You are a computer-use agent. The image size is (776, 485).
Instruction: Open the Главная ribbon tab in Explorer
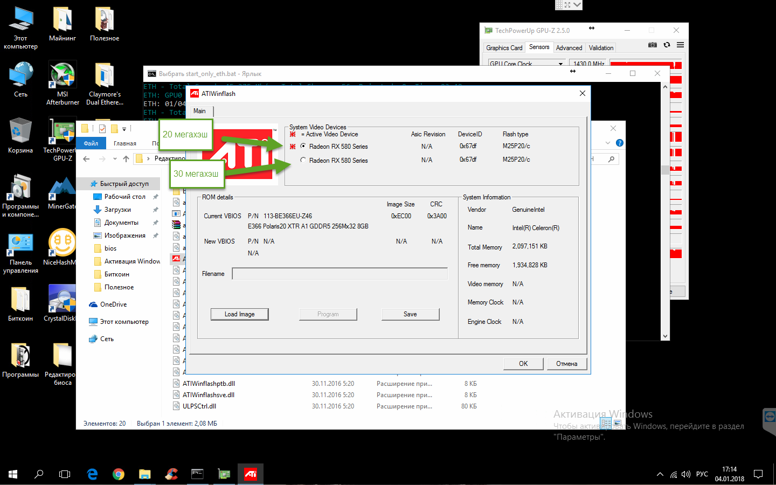125,143
